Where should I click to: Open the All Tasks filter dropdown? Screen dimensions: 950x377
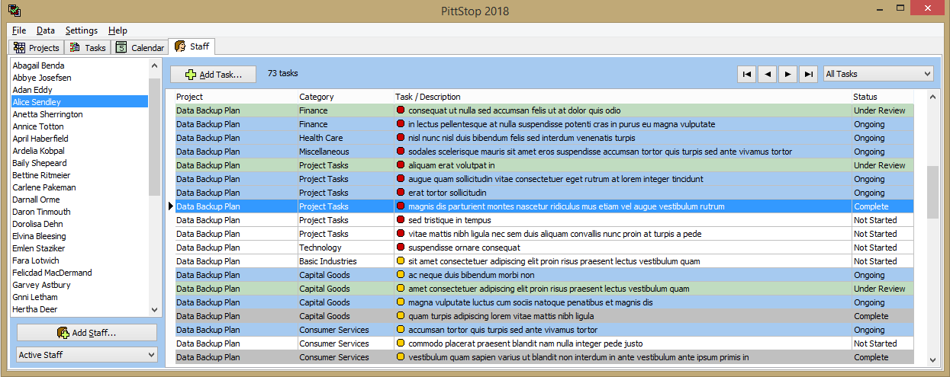878,74
